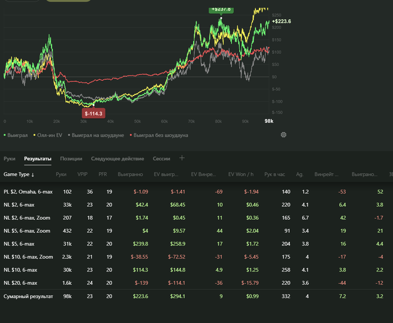Select the PL $2, Omaha, 6-max row
The height and width of the screenshot is (323, 393).
(196, 192)
